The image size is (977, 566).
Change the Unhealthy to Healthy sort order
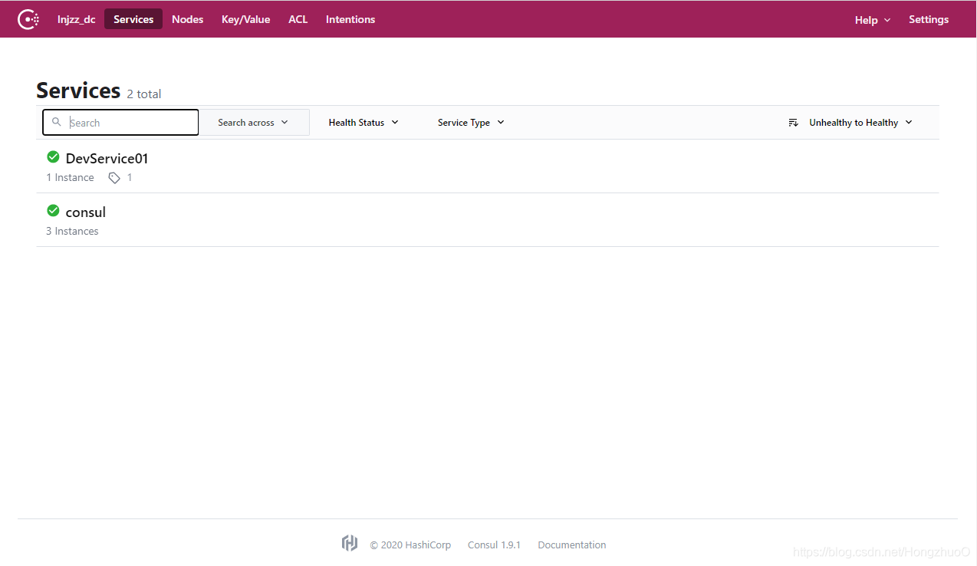click(854, 122)
